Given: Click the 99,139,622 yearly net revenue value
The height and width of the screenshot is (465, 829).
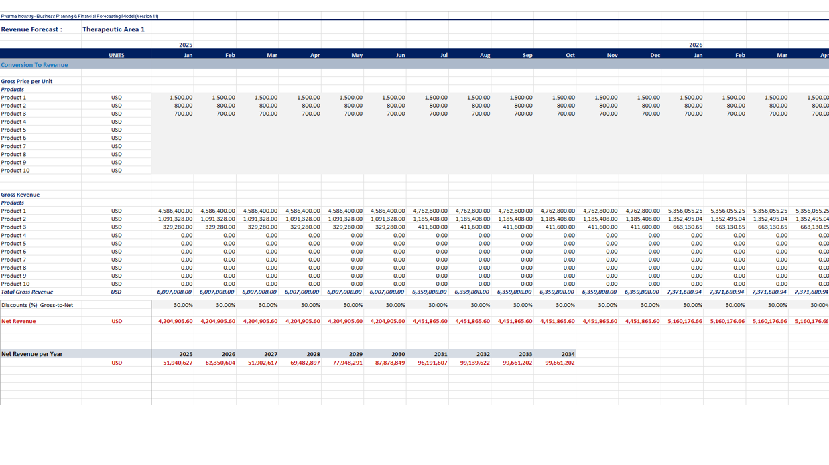Looking at the screenshot, I should pos(475,363).
